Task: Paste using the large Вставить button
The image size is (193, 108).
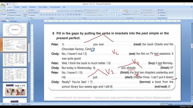Action: (3, 13)
